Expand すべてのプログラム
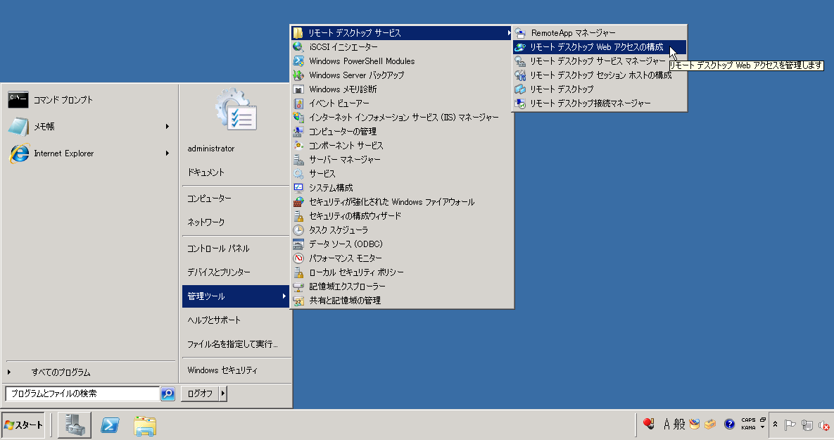834x440 pixels. tap(90, 372)
